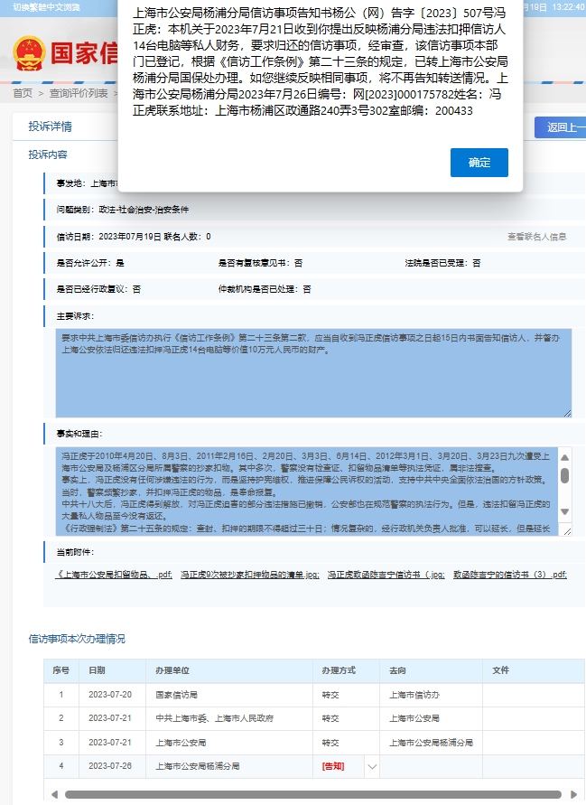The height and width of the screenshot is (805, 586).
Task: Open 上海市公安局扣留物品 pdf attachment
Action: coord(113,574)
